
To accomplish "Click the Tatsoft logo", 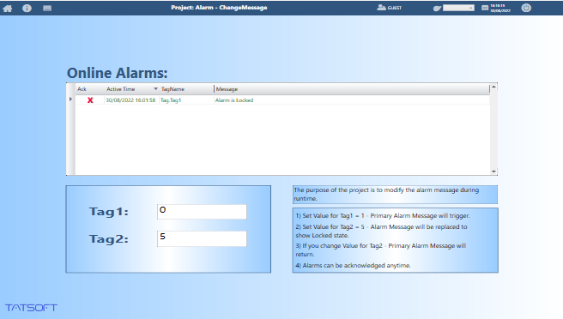I will pyautogui.click(x=31, y=308).
